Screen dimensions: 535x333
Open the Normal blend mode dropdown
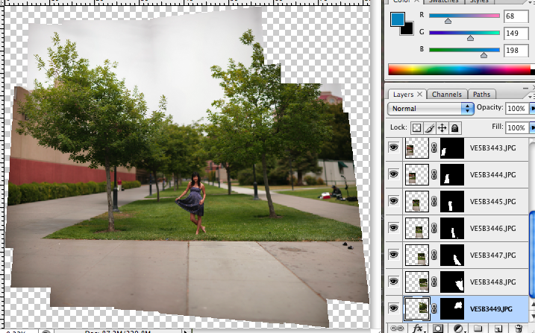(x=431, y=109)
